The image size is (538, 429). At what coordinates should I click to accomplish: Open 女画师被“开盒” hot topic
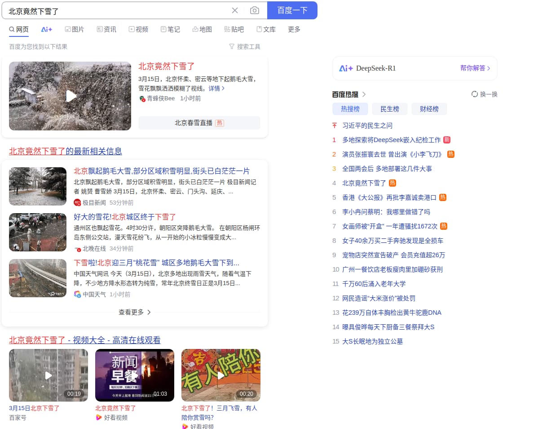point(390,226)
